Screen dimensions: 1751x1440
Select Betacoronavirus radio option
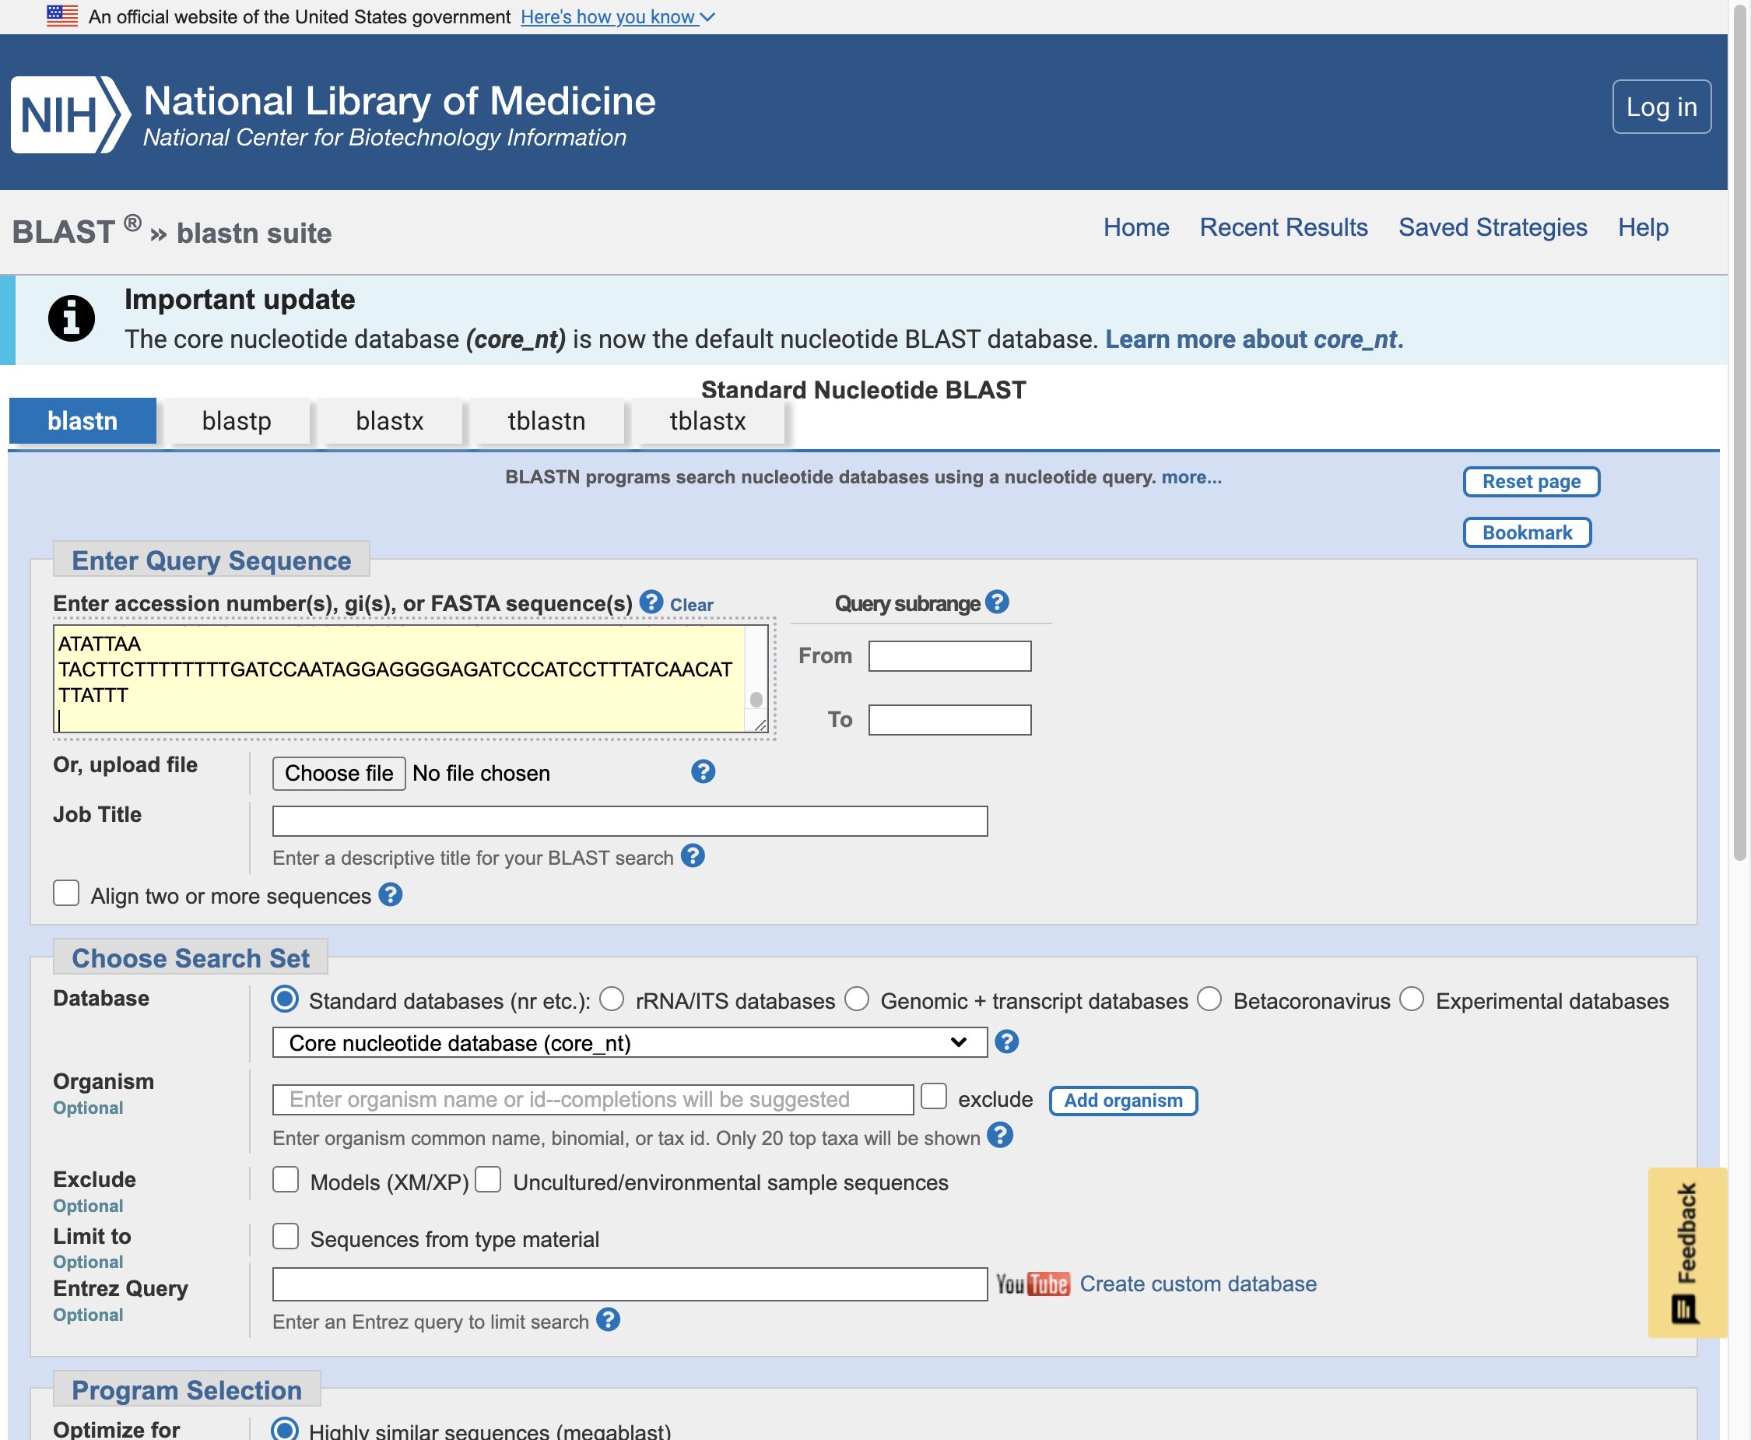click(1209, 999)
